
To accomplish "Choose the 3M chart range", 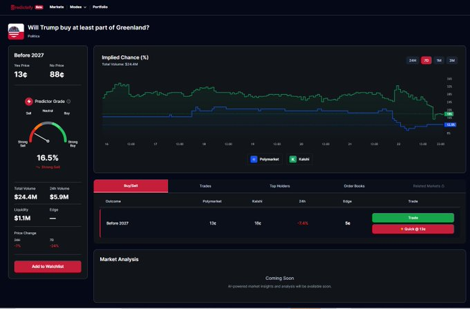I will click(x=452, y=61).
